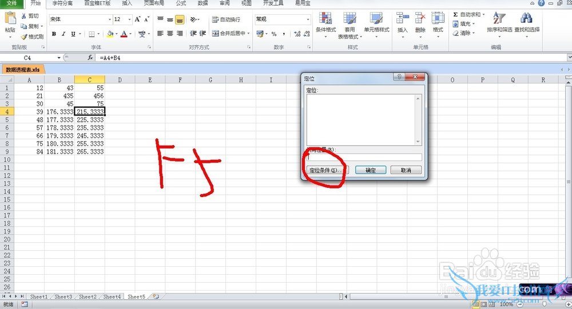The image size is (572, 309).
Task: Click the Paste (粘贴) clipboard icon
Action: click(x=10, y=18)
